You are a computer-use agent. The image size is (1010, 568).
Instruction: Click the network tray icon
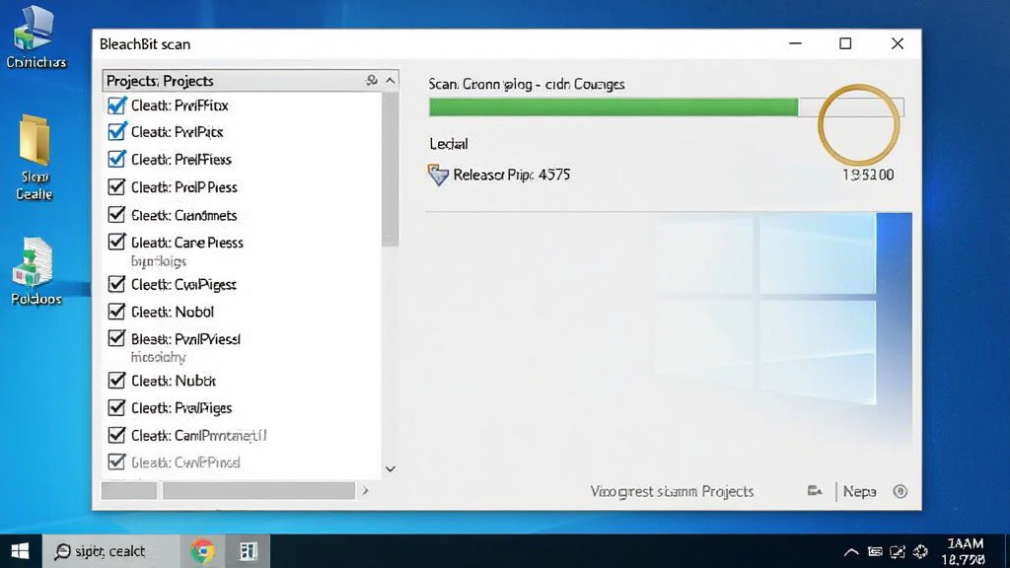[x=898, y=552]
